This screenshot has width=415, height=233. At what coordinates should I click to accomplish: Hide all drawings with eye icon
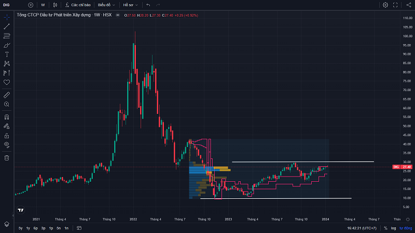pyautogui.click(x=7, y=144)
